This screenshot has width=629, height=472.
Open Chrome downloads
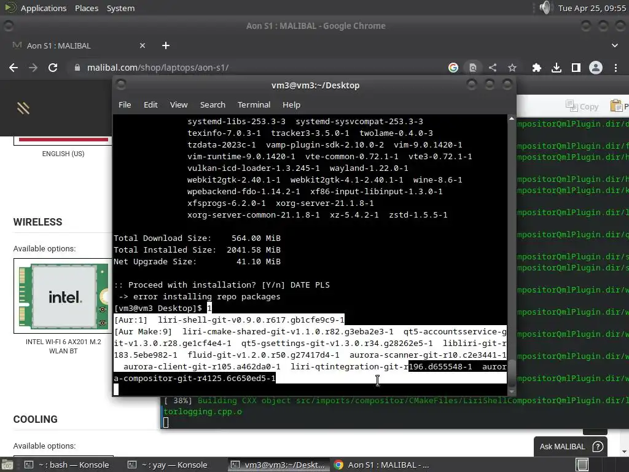(557, 68)
